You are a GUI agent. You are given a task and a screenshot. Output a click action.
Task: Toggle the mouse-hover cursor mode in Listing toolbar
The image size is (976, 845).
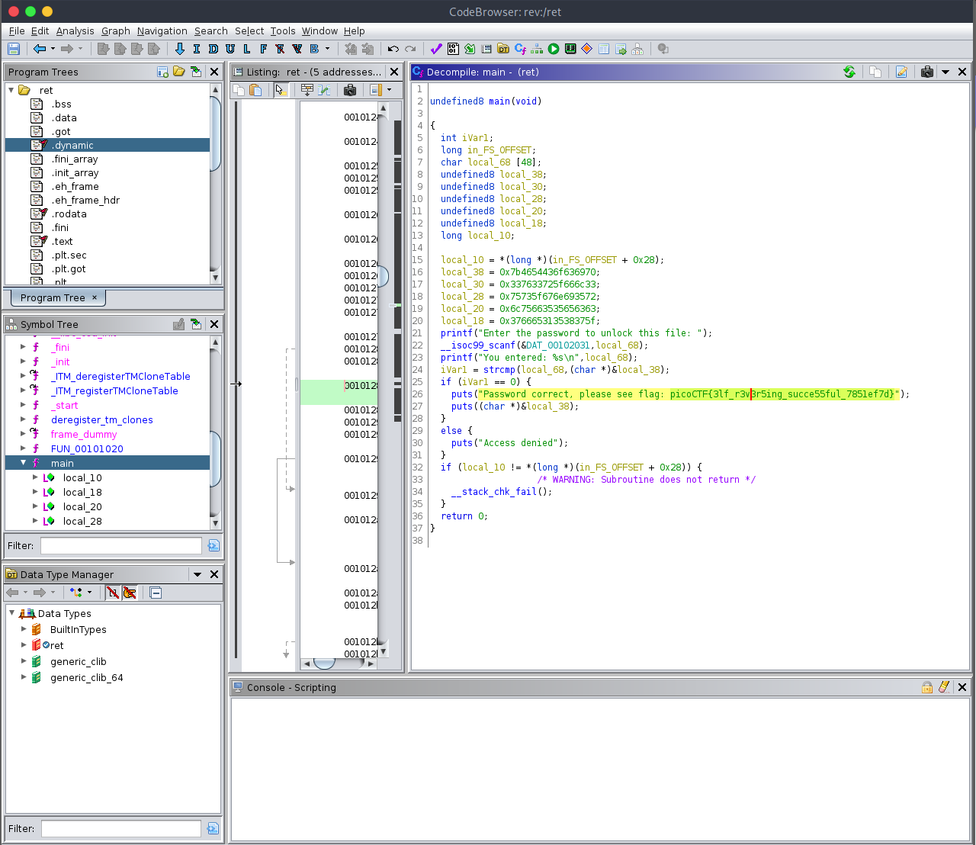[x=281, y=90]
